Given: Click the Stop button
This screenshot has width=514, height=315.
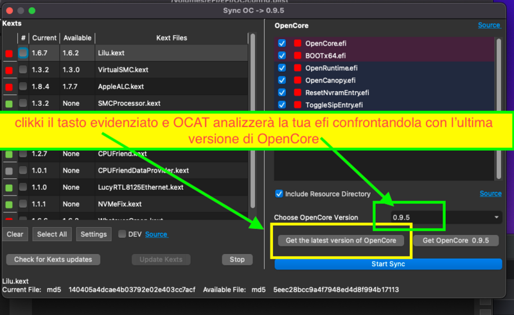Looking at the screenshot, I should [x=237, y=259].
